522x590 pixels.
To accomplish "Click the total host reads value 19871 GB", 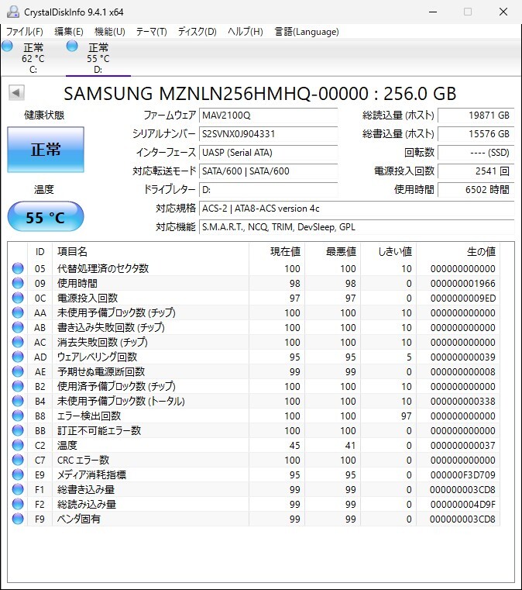I will pos(476,116).
